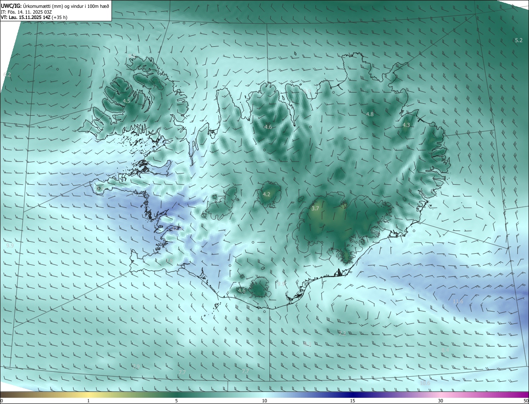Click the color scale tick labeled 5
Image resolution: width=529 pixels, height=404 pixels.
click(x=176, y=401)
